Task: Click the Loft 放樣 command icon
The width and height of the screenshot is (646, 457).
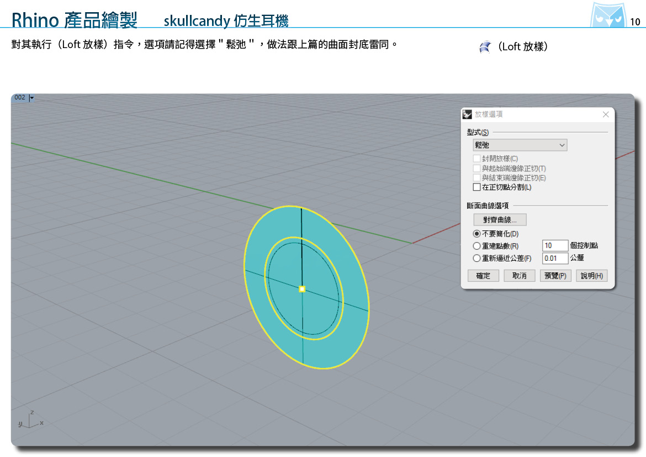Action: (x=485, y=47)
